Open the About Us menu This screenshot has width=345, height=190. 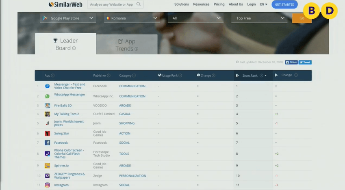(236, 4)
